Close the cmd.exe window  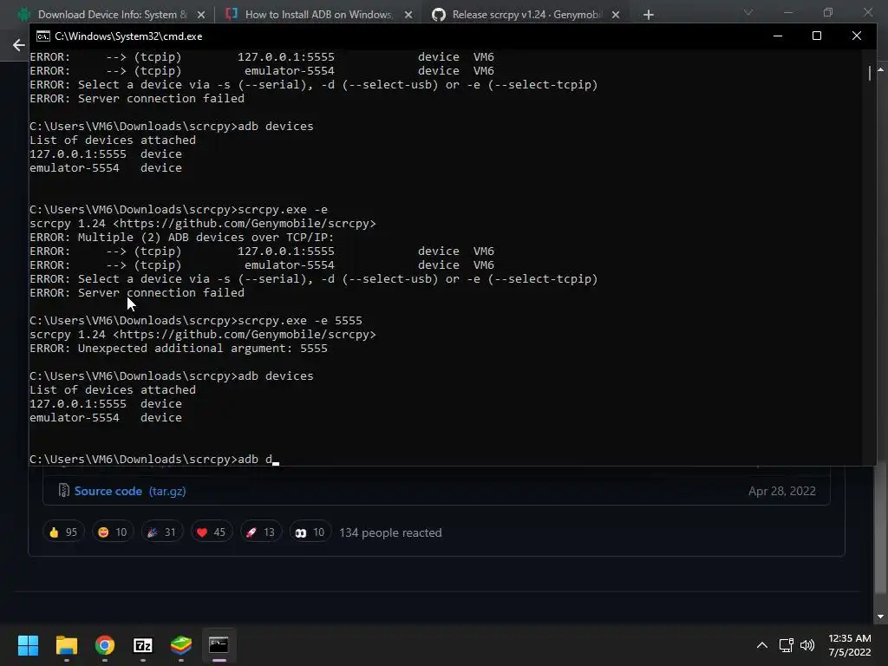click(x=856, y=36)
